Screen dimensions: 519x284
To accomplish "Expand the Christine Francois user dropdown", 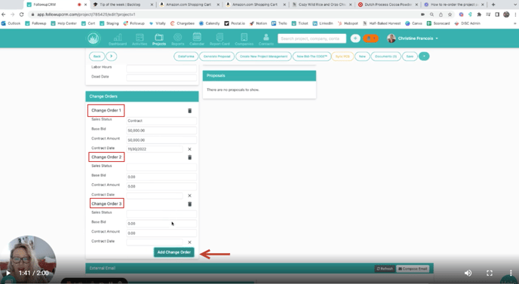I will 413,38.
